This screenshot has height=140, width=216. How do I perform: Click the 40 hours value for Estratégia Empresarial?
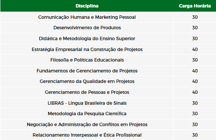(195, 50)
